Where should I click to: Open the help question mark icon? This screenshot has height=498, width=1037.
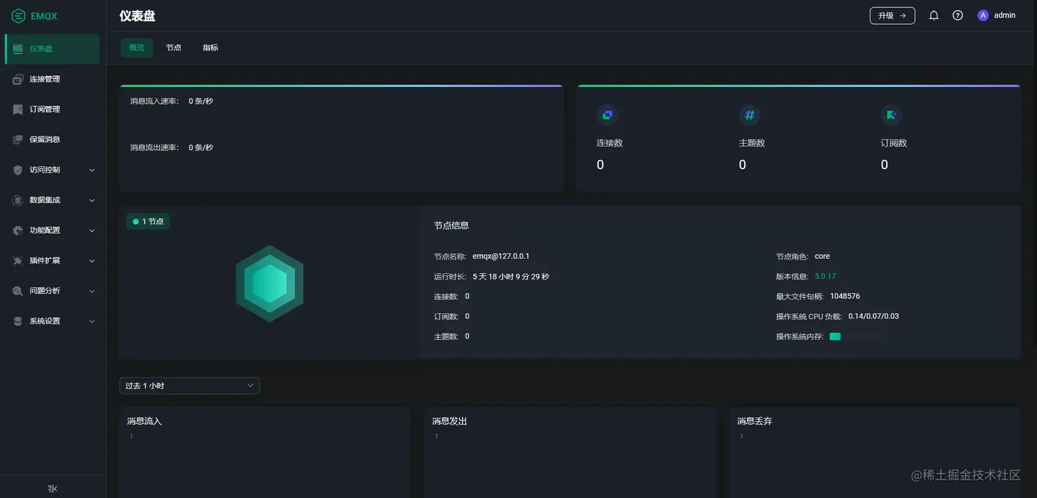click(957, 15)
